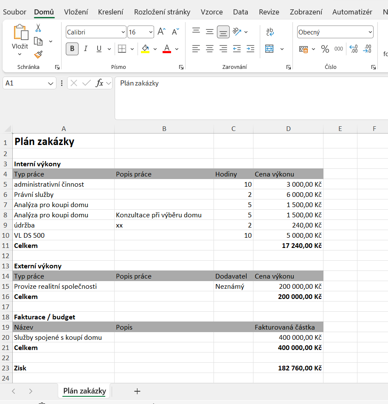388x404 pixels.
Task: Click the Copy icon
Action: coord(38,41)
